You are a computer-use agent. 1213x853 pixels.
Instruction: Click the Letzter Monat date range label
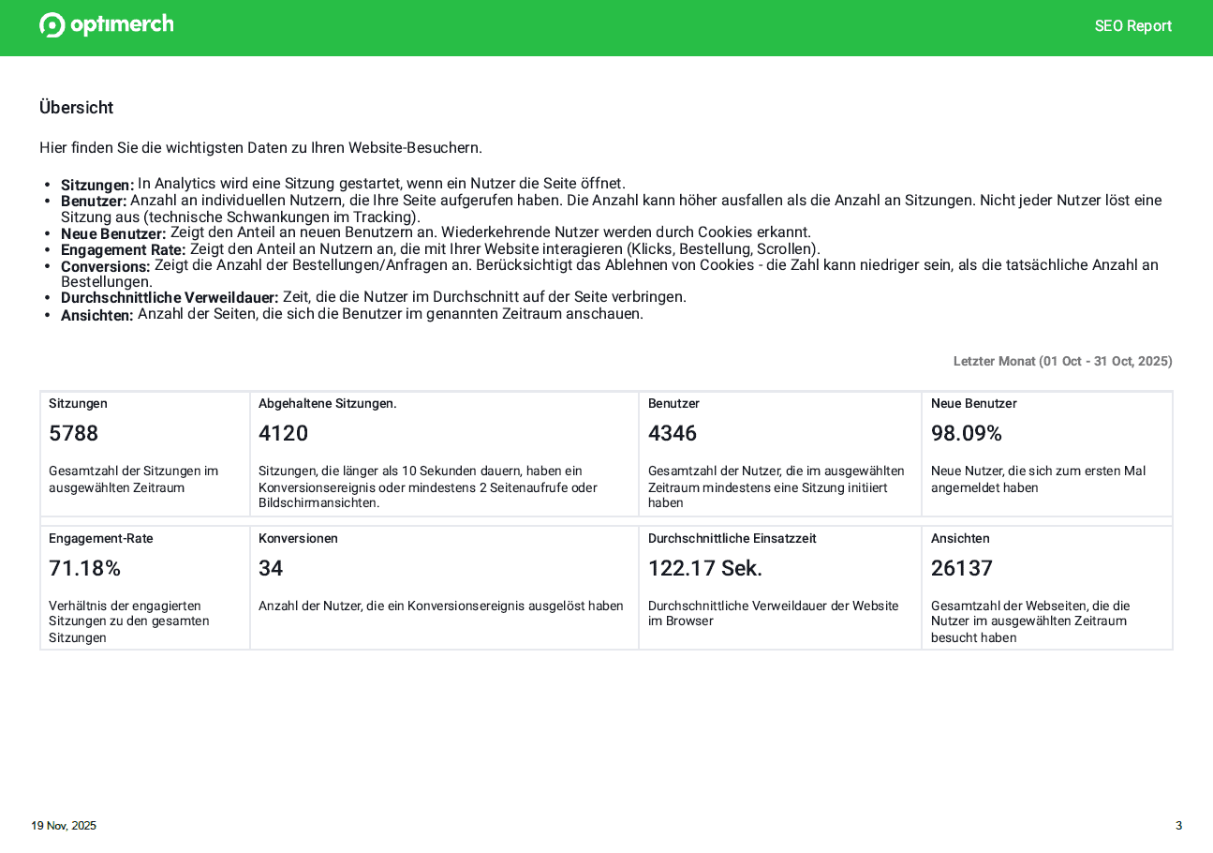1062,361
